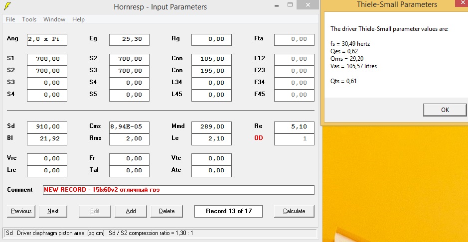
Task: Confirm the Thiele-Small Parameters dialog with OK
Action: 445,110
